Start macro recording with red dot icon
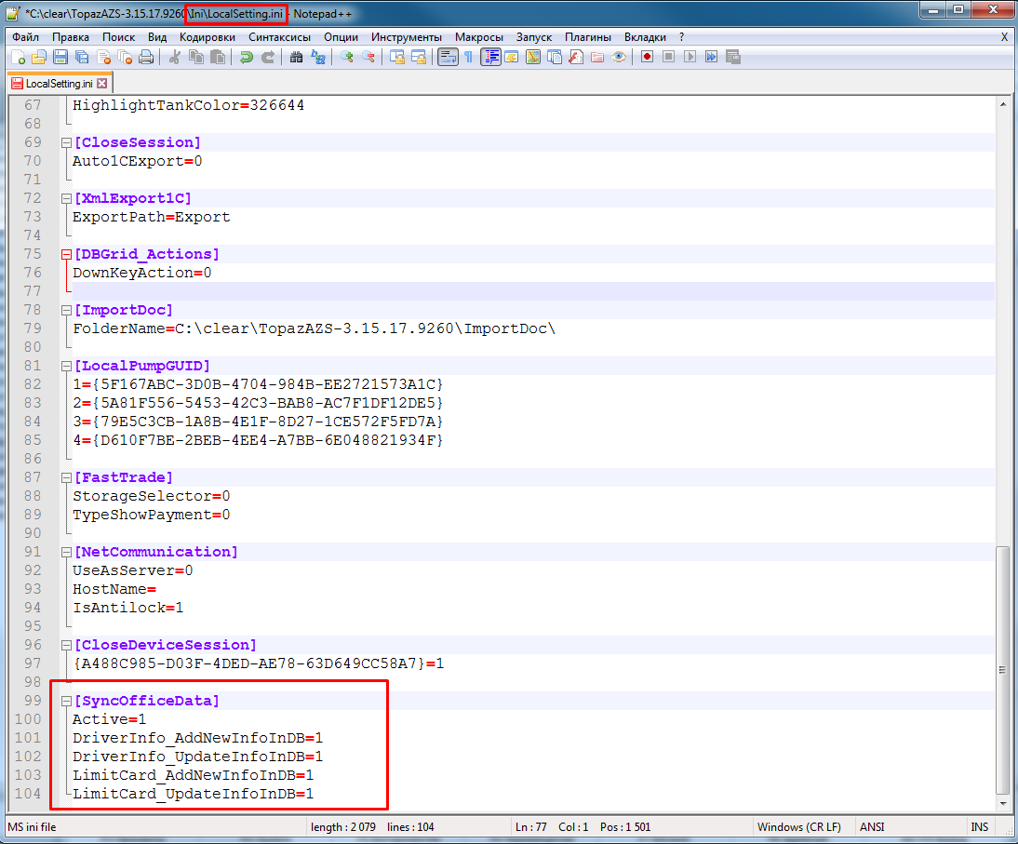The height and width of the screenshot is (844, 1018). pos(647,58)
